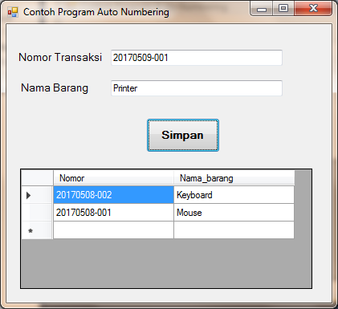The width and height of the screenshot is (338, 309).
Task: Select the new-row header marked with asterisk
Action: 37,230
